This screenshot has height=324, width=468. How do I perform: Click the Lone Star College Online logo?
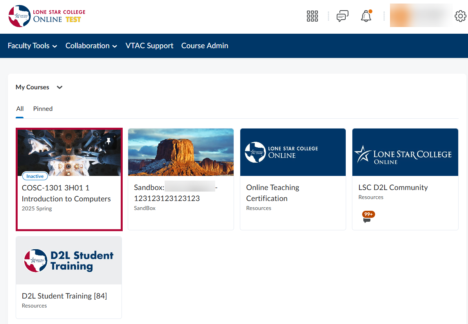(47, 16)
